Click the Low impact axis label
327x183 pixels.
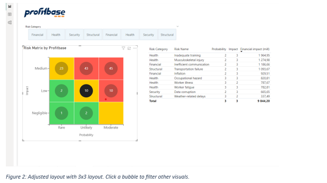[x=44, y=91]
